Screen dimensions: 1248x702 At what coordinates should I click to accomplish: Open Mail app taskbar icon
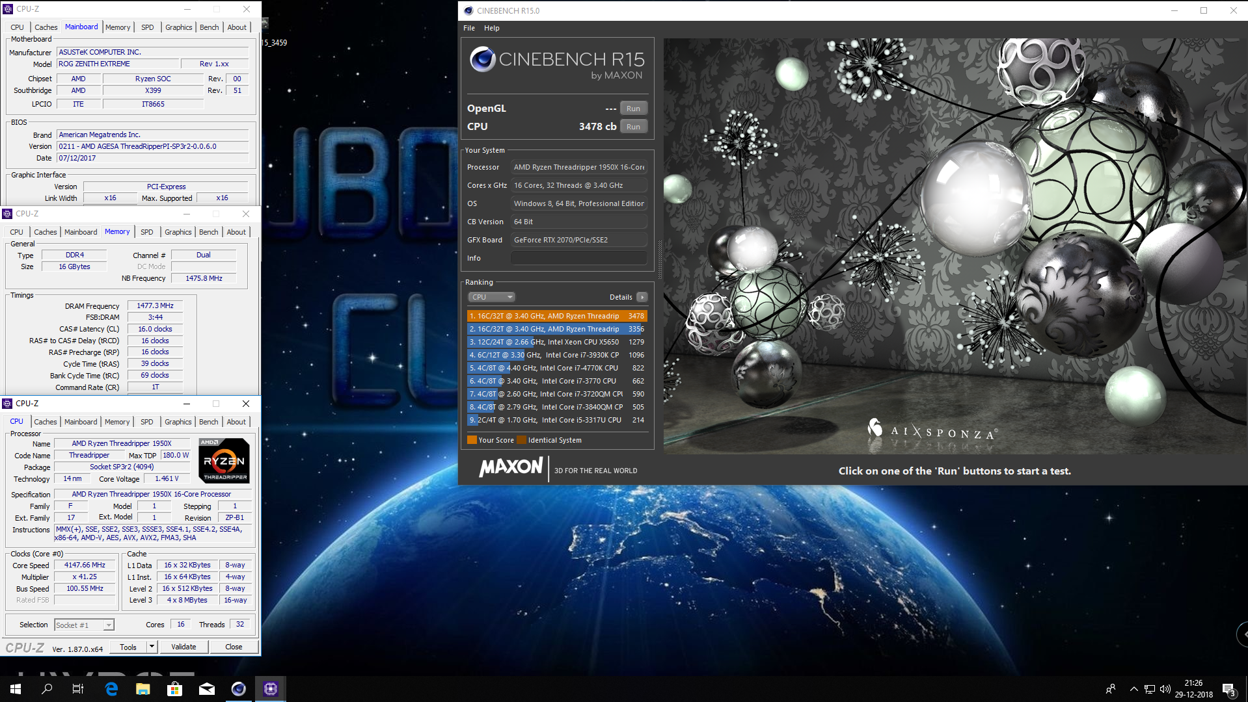click(207, 689)
